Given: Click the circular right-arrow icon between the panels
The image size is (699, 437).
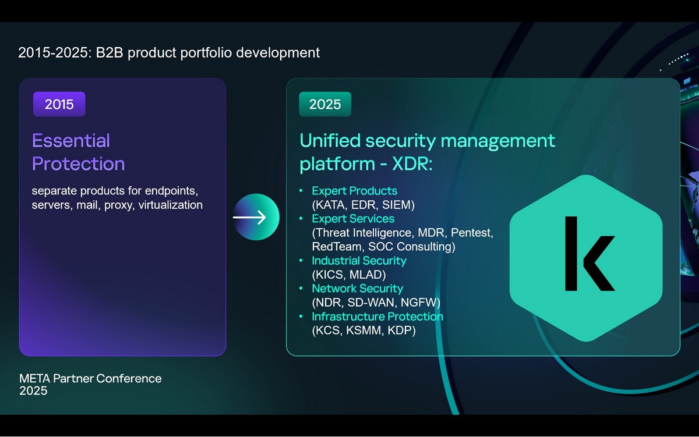Looking at the screenshot, I should pyautogui.click(x=256, y=217).
